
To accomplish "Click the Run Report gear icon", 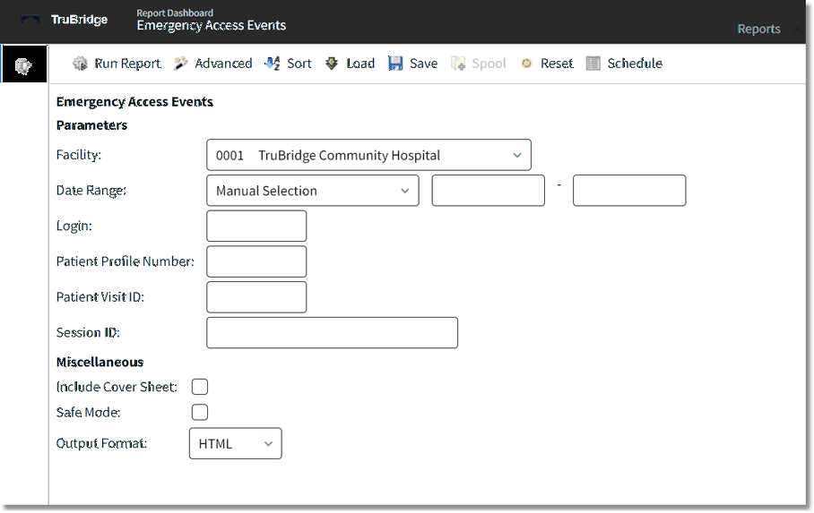I will tap(80, 64).
